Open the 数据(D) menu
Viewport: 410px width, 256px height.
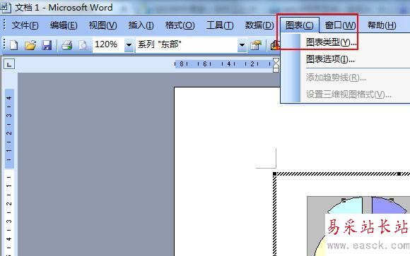[x=259, y=25]
